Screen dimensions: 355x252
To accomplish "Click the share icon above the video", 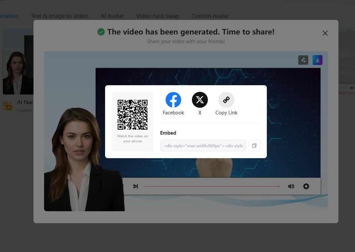I will click(303, 60).
